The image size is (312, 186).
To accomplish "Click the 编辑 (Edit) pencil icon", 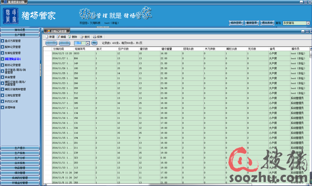I will 58,37.
